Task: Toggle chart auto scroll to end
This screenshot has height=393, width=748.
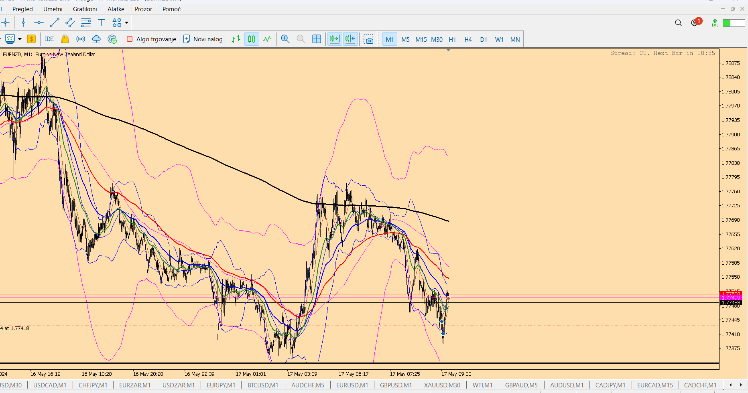Action: coord(334,39)
